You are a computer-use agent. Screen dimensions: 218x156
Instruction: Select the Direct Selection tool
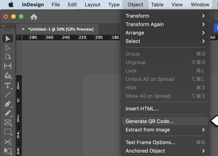tap(8, 48)
